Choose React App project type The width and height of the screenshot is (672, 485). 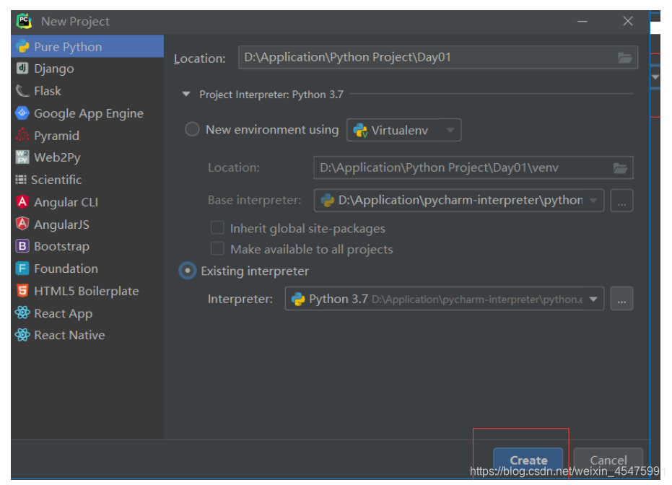pos(87,313)
